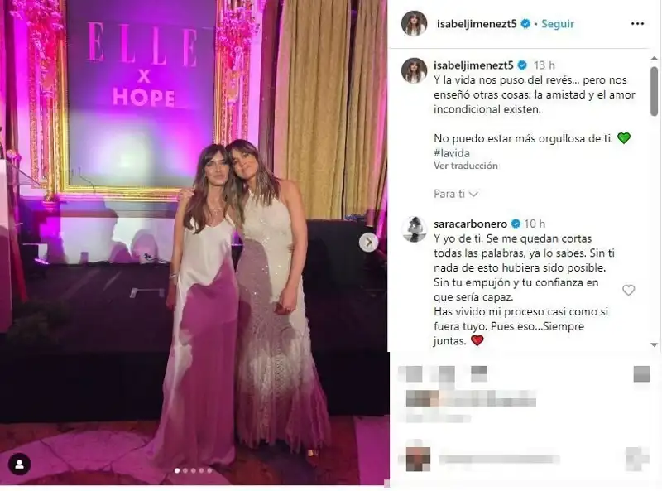Viewport: 662px width, 491px height.
Task: Jump to last carousel indicator dot
Action: (x=209, y=471)
